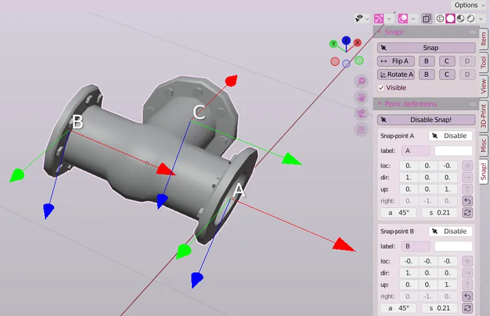Click the undo arrow icon in the Snap-point A right row
Viewport: 490px width, 316px height.
pyautogui.click(x=467, y=201)
